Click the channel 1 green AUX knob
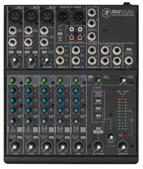 click(x=12, y=80)
